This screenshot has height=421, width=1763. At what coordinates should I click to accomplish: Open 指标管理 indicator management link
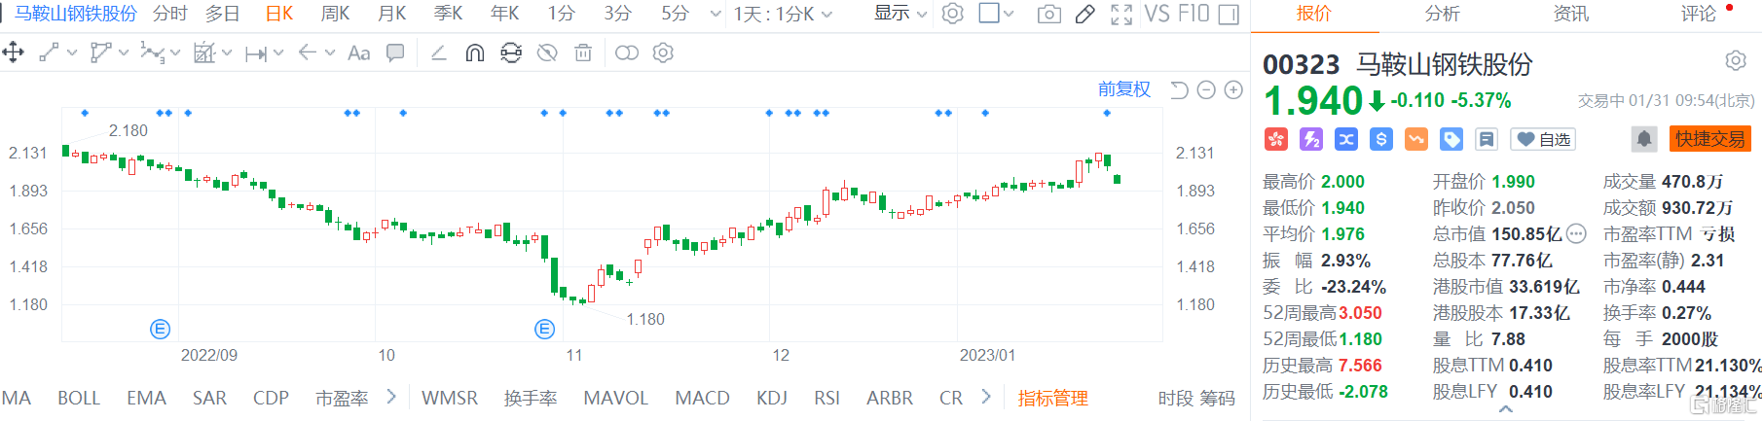1052,398
